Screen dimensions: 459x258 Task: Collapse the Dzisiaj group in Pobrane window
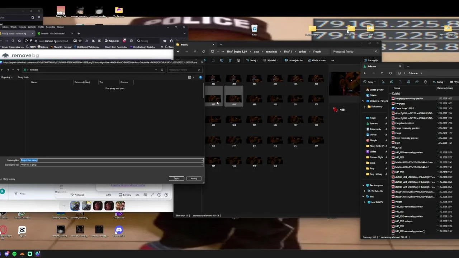[x=391, y=94]
